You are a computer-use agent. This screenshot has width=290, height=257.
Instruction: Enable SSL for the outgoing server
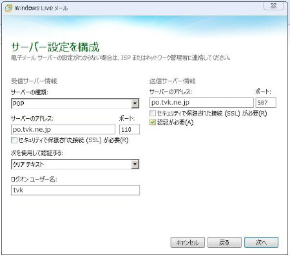[153, 113]
